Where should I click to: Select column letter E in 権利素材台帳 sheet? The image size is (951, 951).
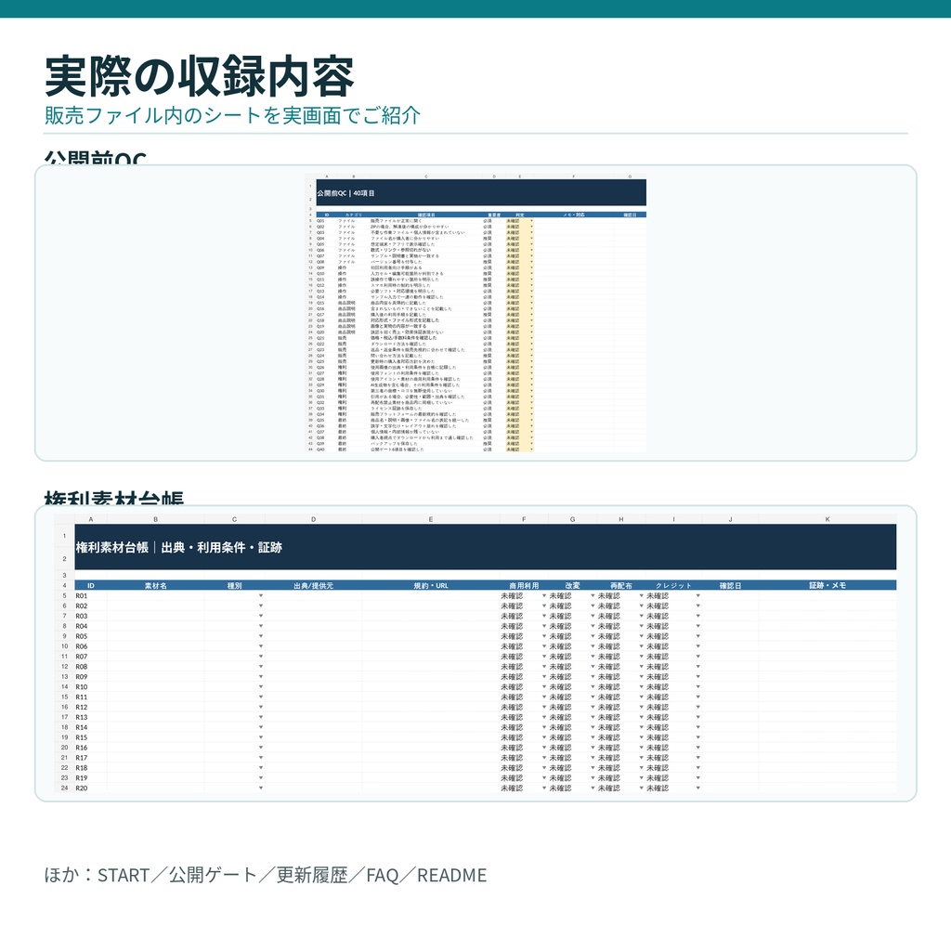coord(431,519)
